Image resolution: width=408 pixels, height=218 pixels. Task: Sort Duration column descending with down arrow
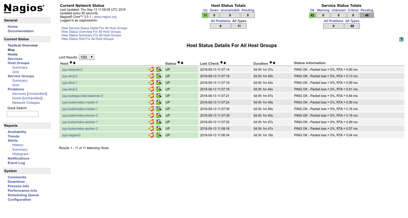tap(274, 63)
